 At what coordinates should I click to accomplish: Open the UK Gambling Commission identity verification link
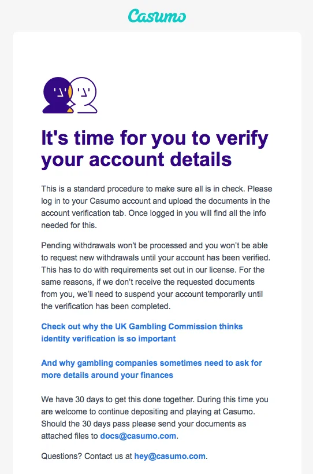point(141,333)
